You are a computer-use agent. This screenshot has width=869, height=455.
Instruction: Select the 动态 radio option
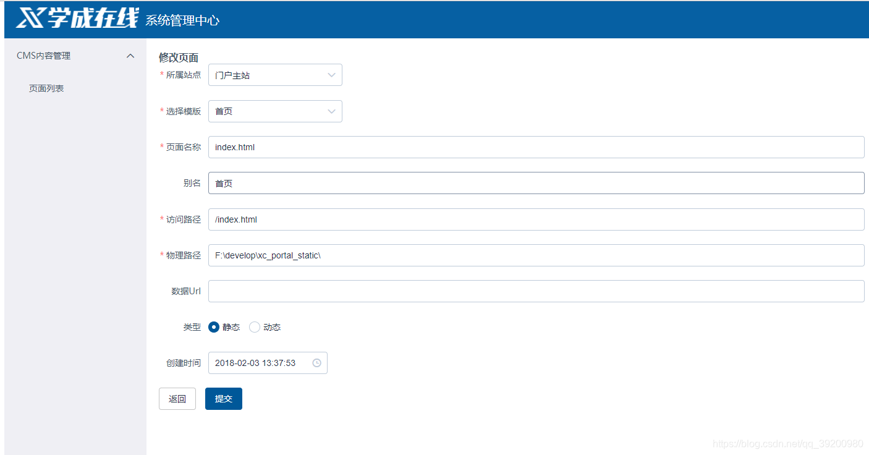click(x=265, y=327)
